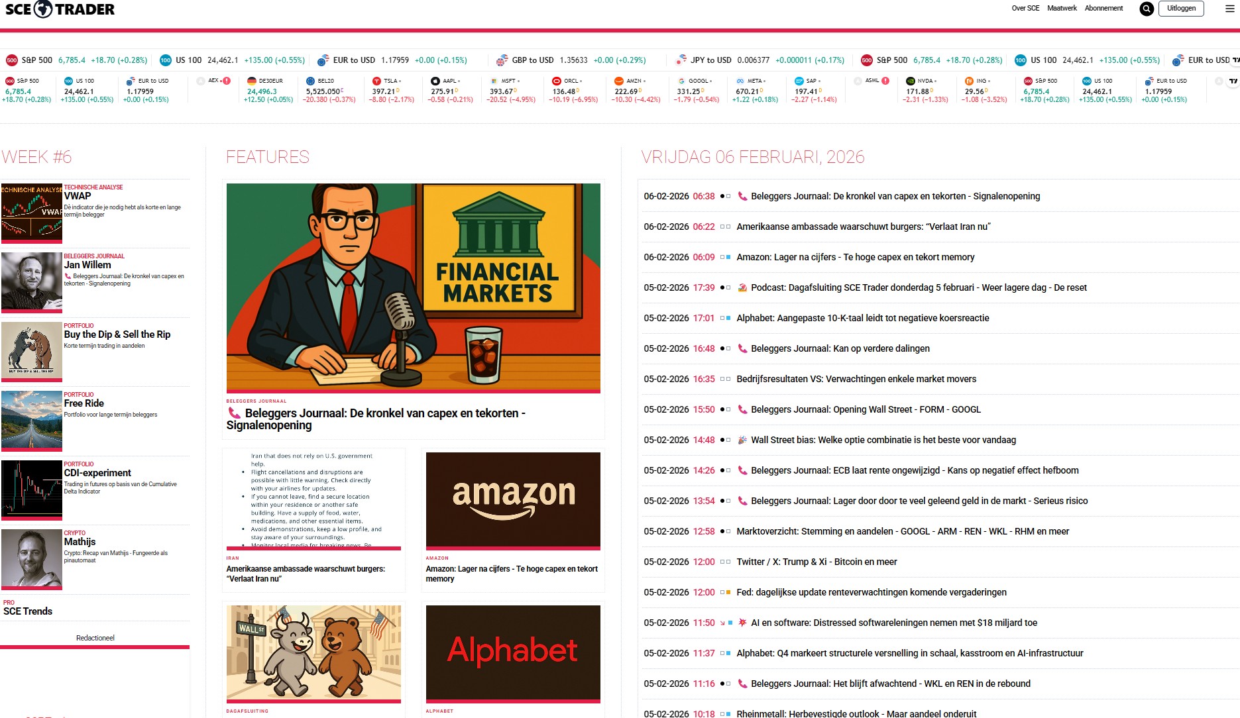Open the Iran embassy warning text image

pyautogui.click(x=313, y=501)
